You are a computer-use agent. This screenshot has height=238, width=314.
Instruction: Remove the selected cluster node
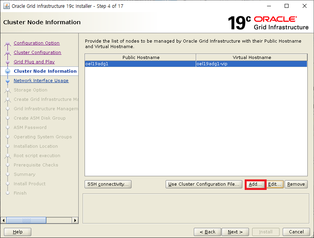point(296,184)
